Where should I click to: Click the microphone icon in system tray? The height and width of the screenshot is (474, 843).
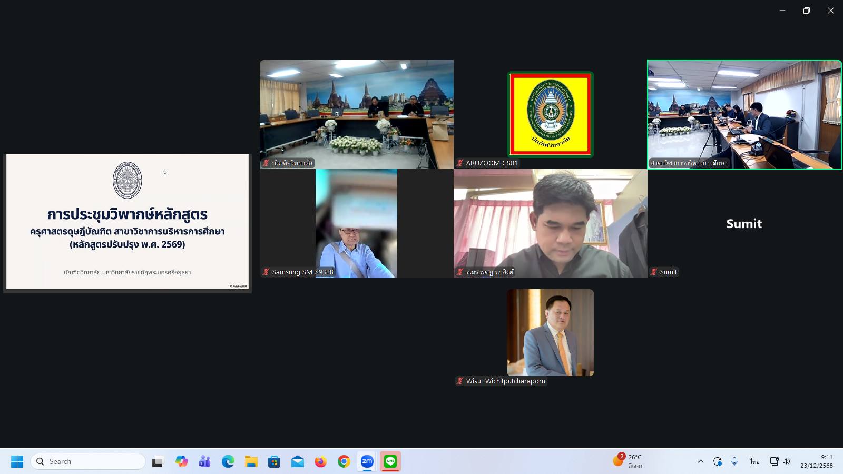coord(734,461)
